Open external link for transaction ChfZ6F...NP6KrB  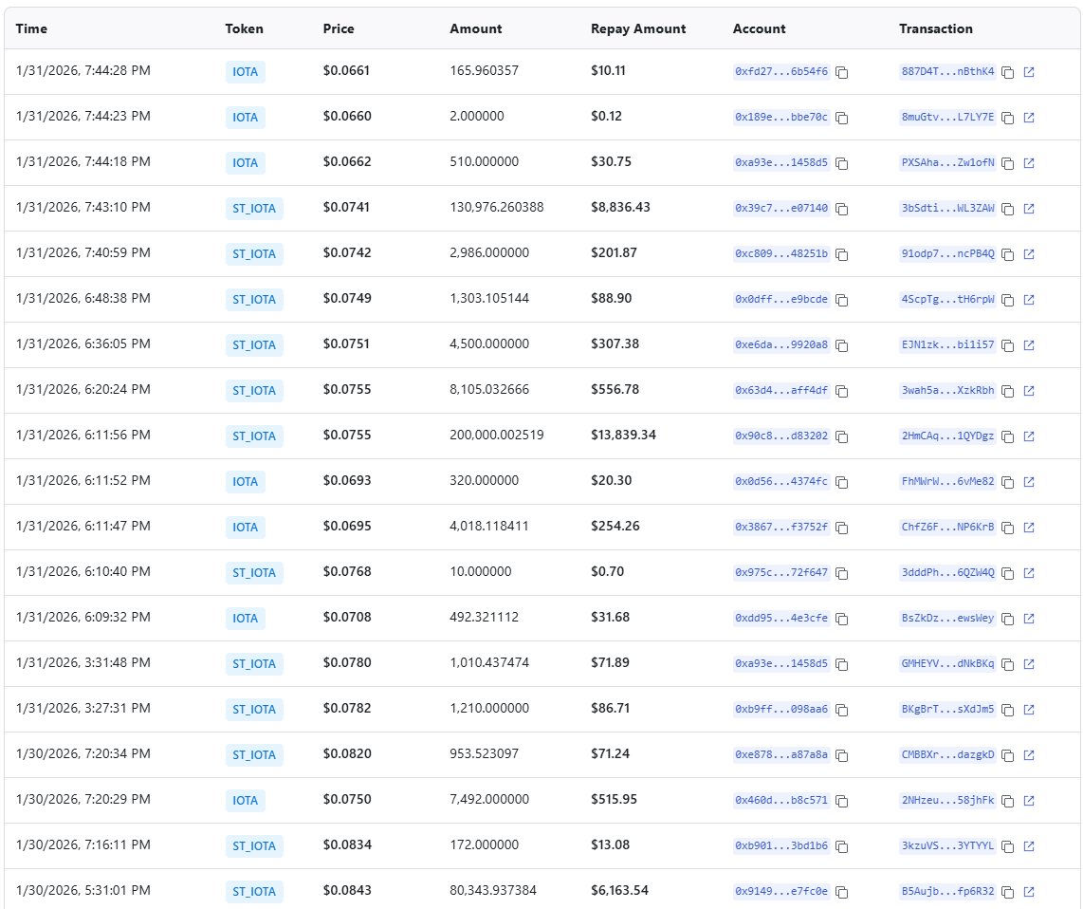click(1029, 528)
